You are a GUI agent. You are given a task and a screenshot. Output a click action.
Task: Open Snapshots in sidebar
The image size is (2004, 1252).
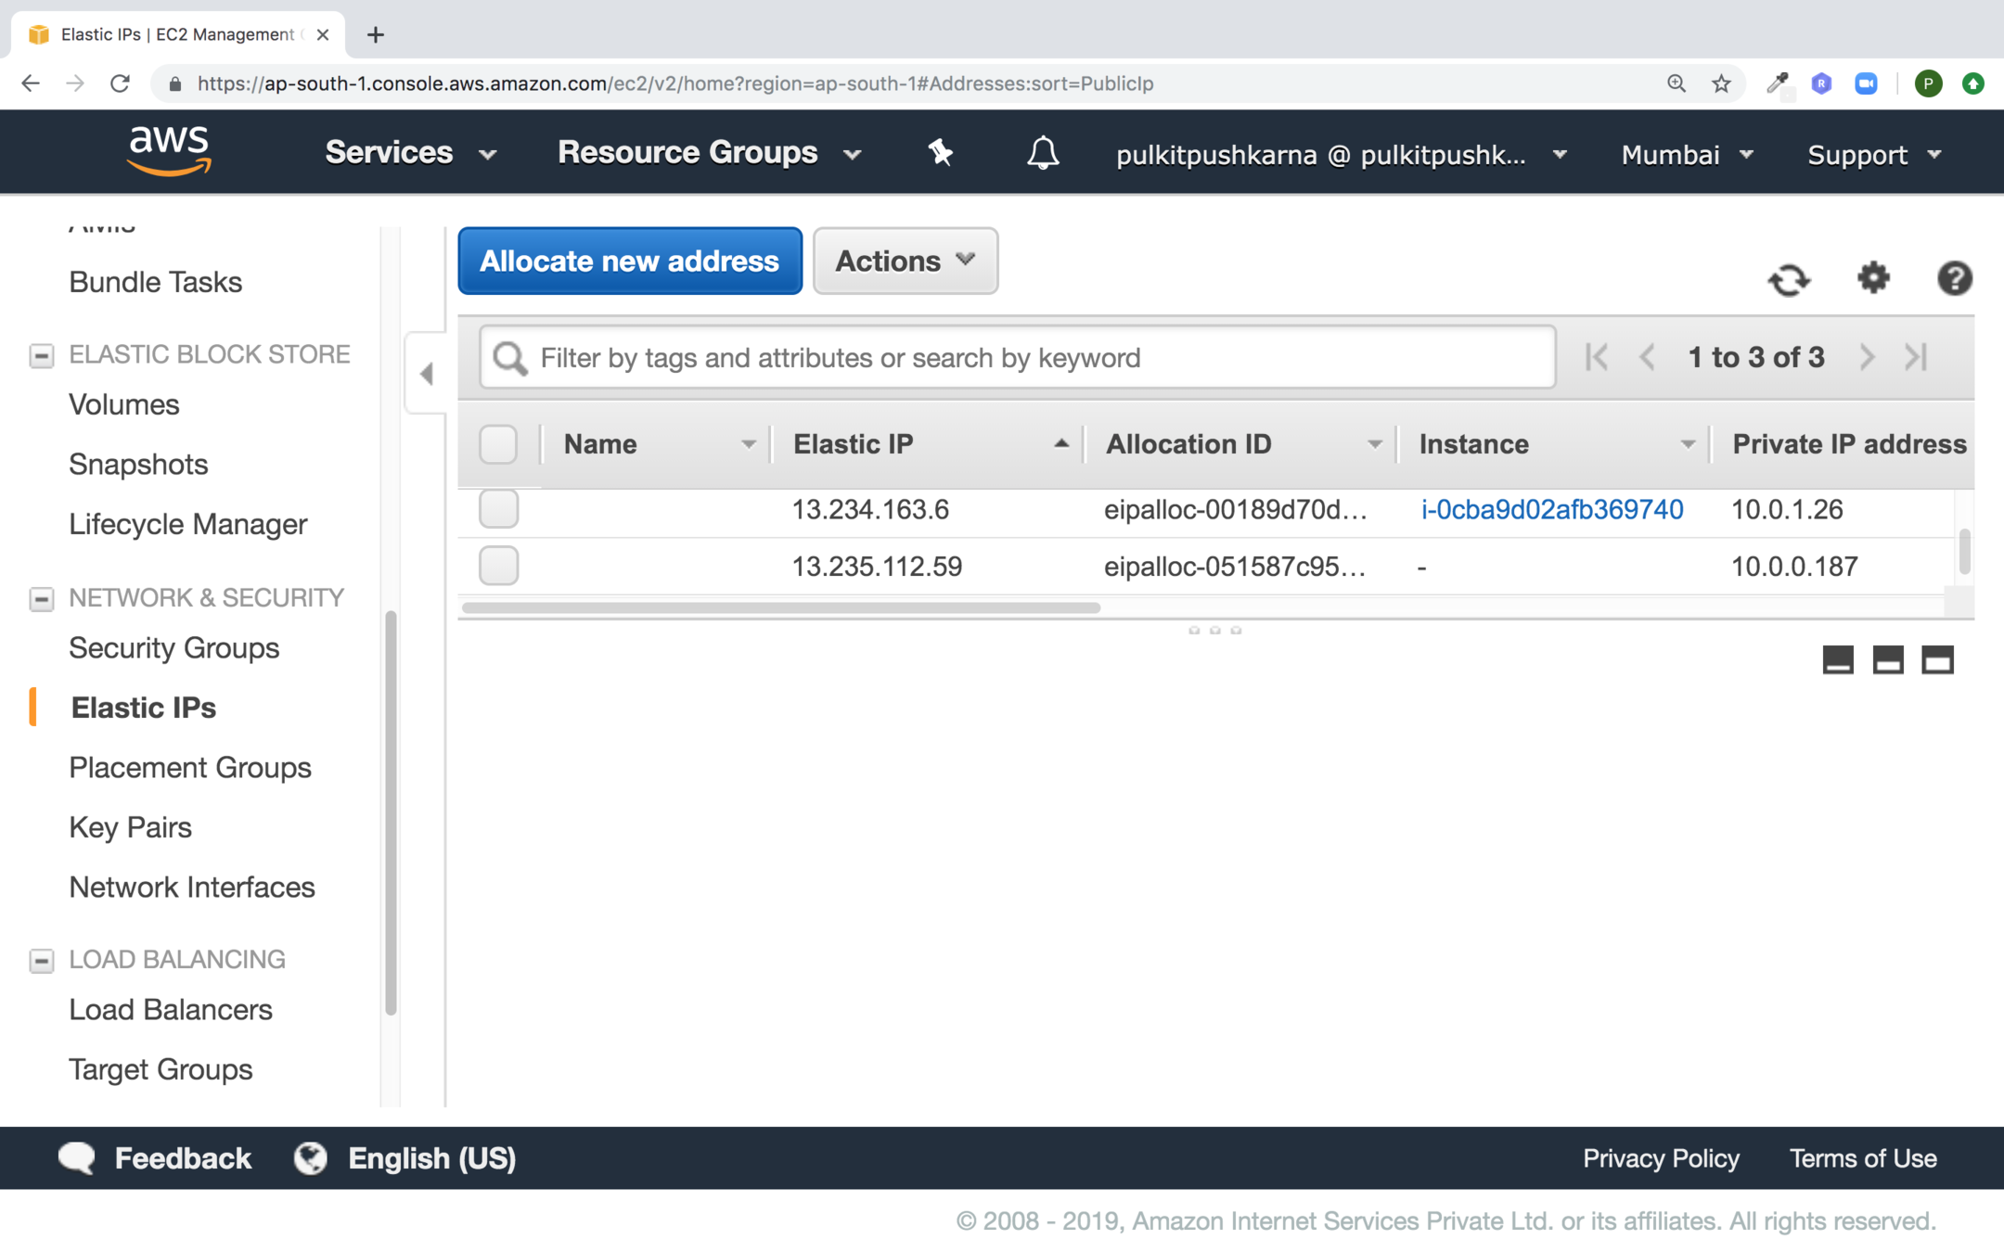(138, 464)
